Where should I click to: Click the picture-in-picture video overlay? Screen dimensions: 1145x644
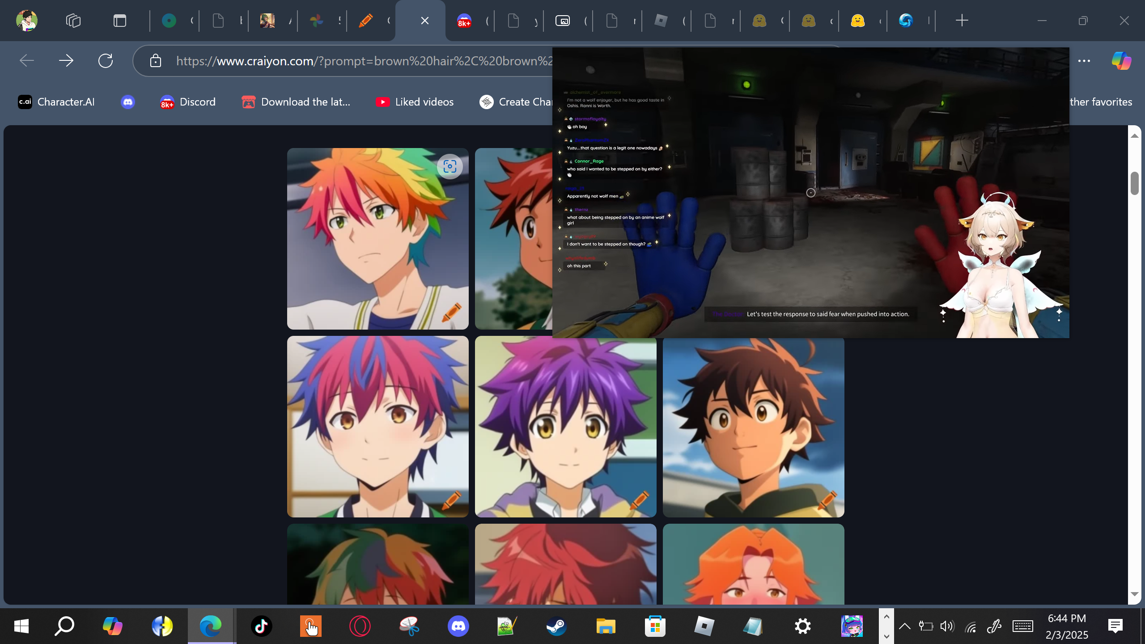tap(810, 192)
